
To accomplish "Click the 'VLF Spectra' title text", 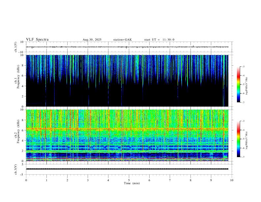I will point(37,40).
